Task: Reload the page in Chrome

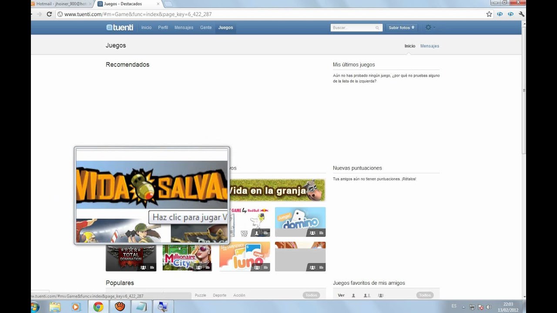Action: click(x=49, y=14)
